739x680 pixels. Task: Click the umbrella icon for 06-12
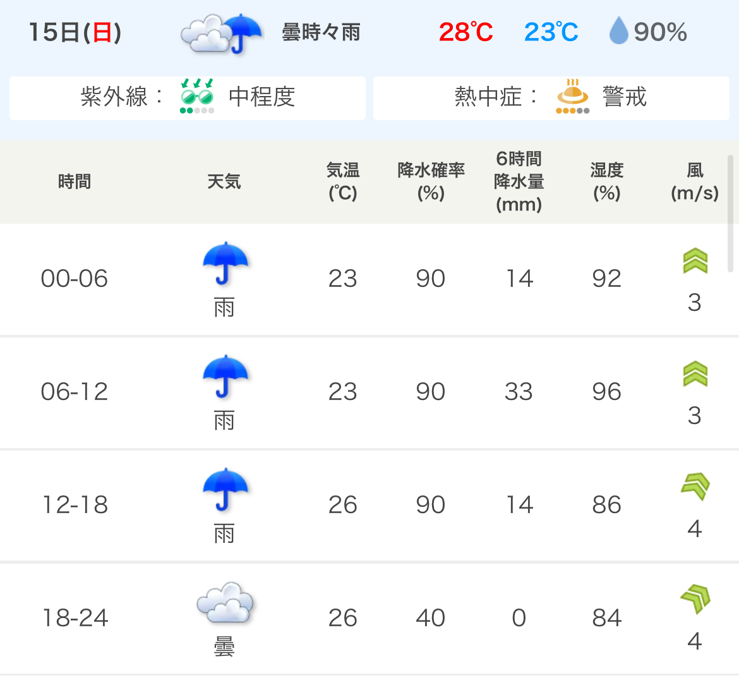[x=225, y=377]
